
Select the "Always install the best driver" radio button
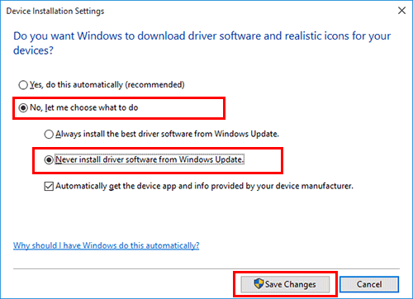coord(49,134)
